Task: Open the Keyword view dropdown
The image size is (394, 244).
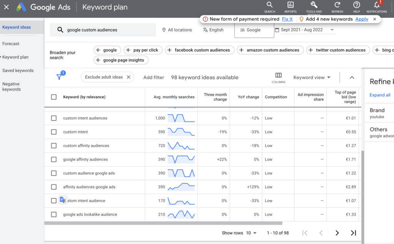Action: [312, 77]
